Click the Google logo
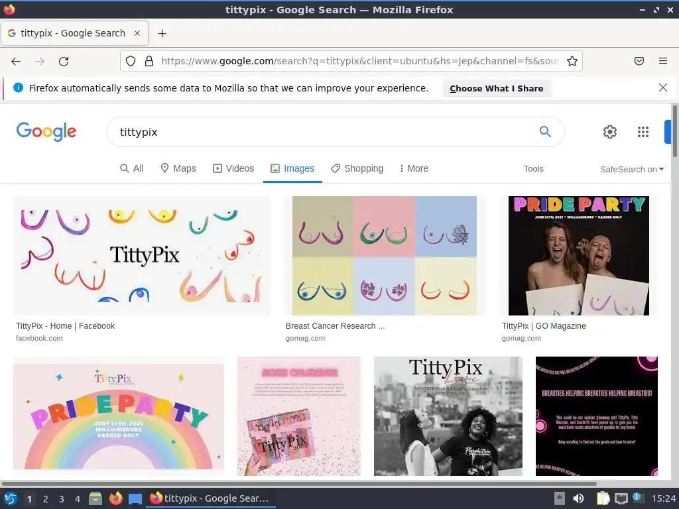 click(46, 132)
